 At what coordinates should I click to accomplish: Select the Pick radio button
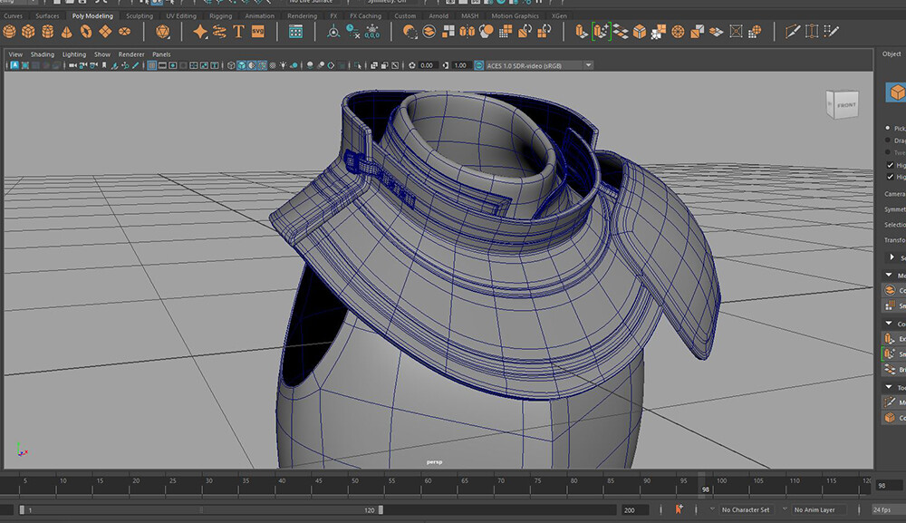point(888,128)
